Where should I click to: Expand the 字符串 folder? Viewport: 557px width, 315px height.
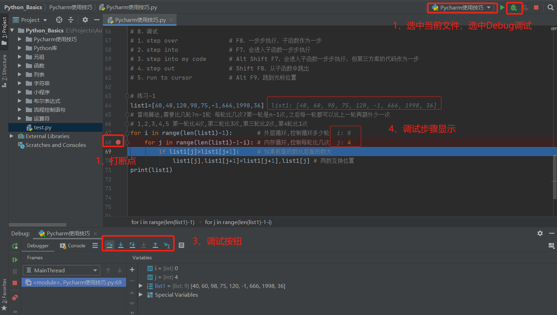[x=20, y=83]
